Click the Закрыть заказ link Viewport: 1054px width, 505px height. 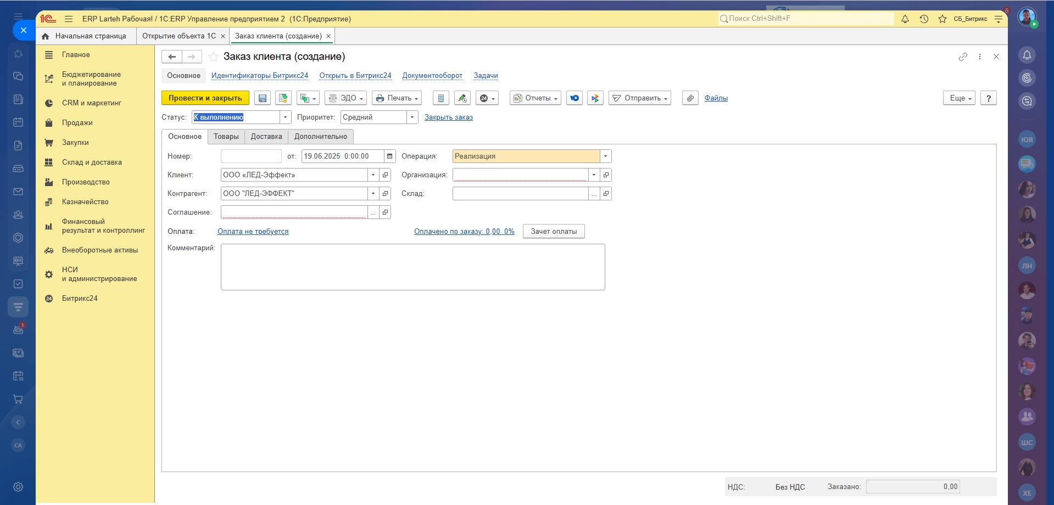click(448, 117)
